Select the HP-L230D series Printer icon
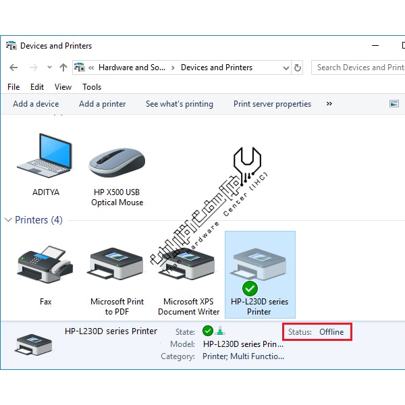 coord(260,275)
